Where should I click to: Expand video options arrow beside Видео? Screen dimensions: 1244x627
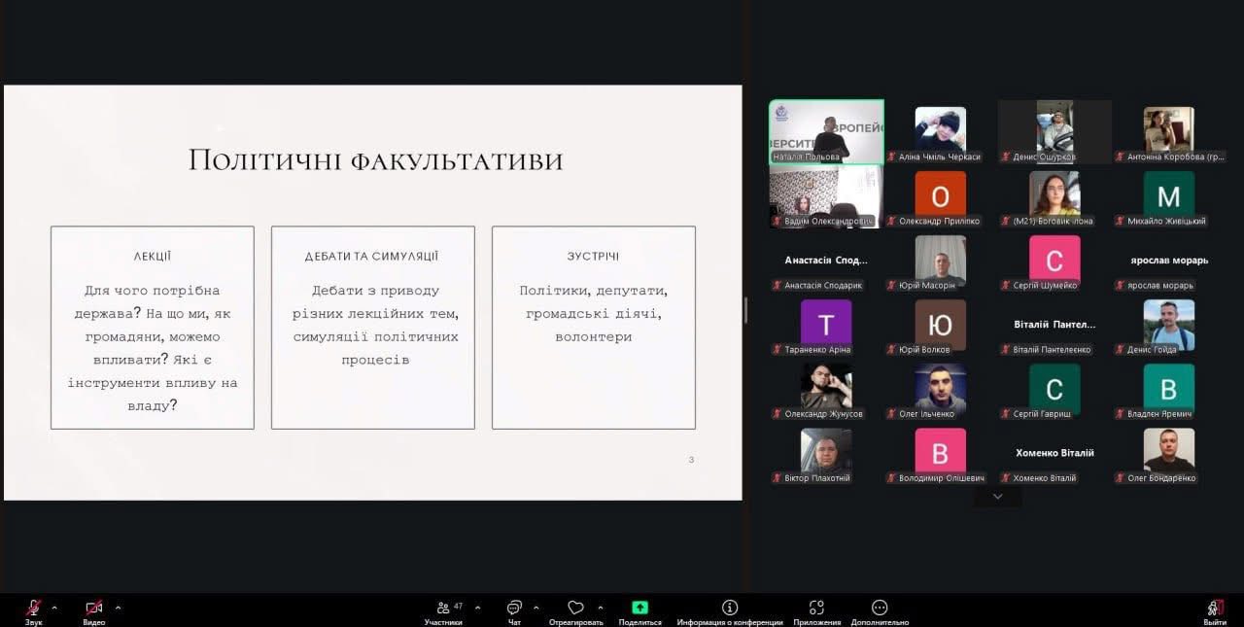click(x=118, y=608)
